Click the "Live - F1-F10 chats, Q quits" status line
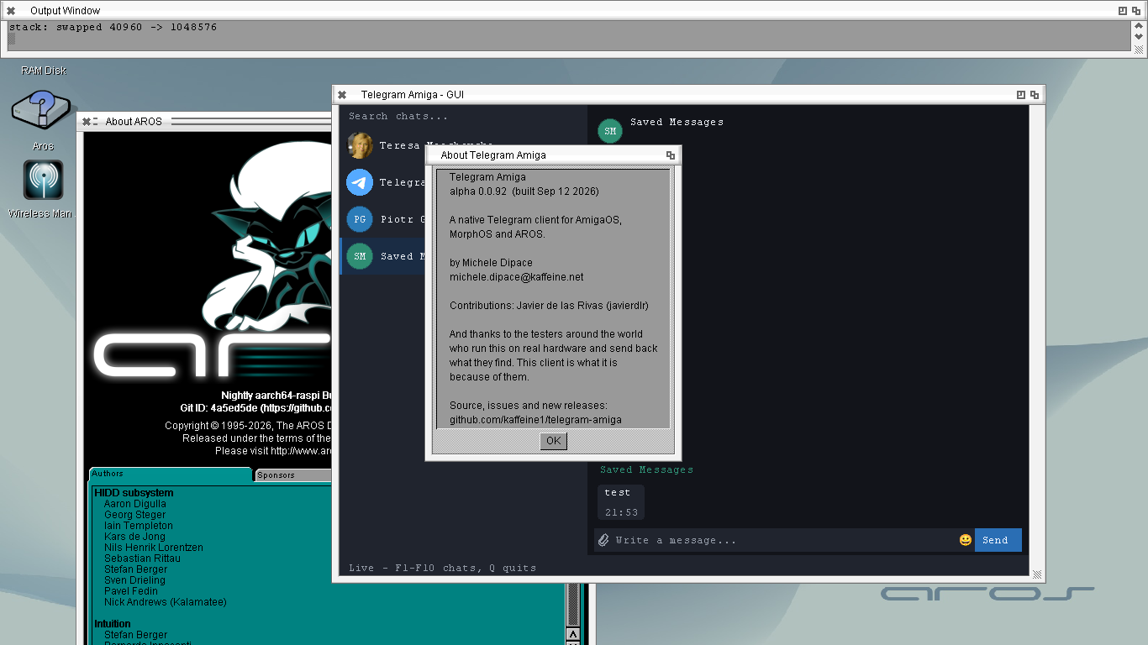This screenshot has height=645, width=1148. [443, 568]
